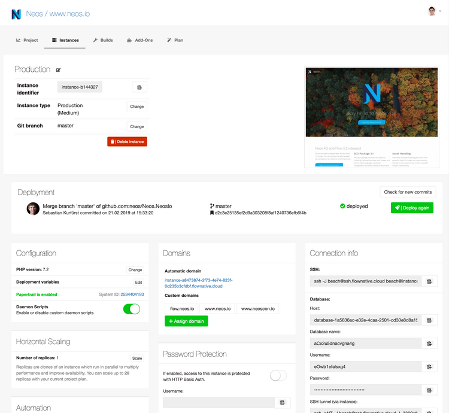The height and width of the screenshot is (413, 449).
Task: Select the flow.neos.io custom domain
Action: tap(181, 309)
